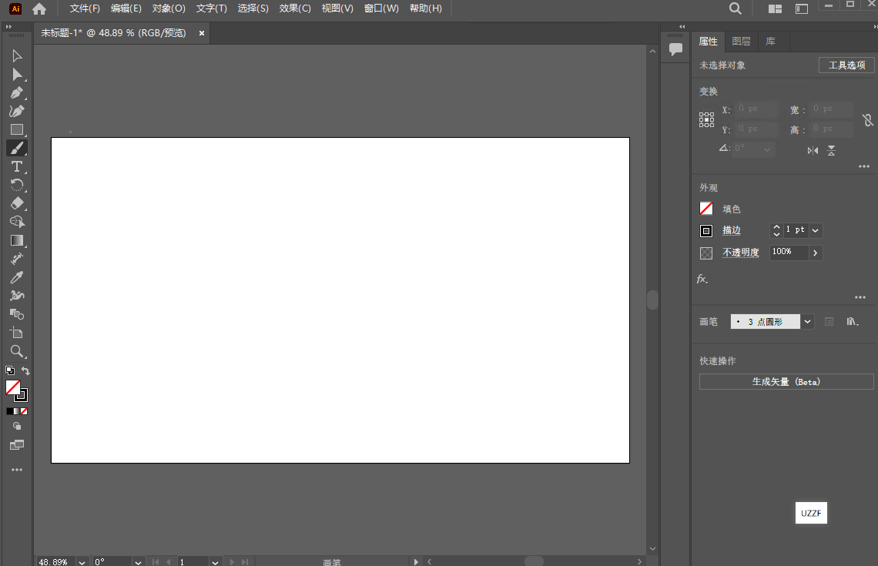878x566 pixels.
Task: Select the Rotate tool
Action: 17,185
